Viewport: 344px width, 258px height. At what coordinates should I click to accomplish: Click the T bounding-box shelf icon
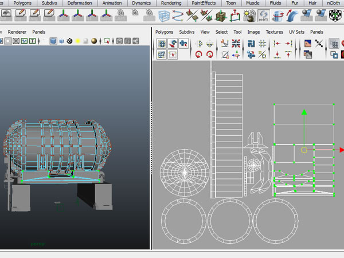pos(234,16)
